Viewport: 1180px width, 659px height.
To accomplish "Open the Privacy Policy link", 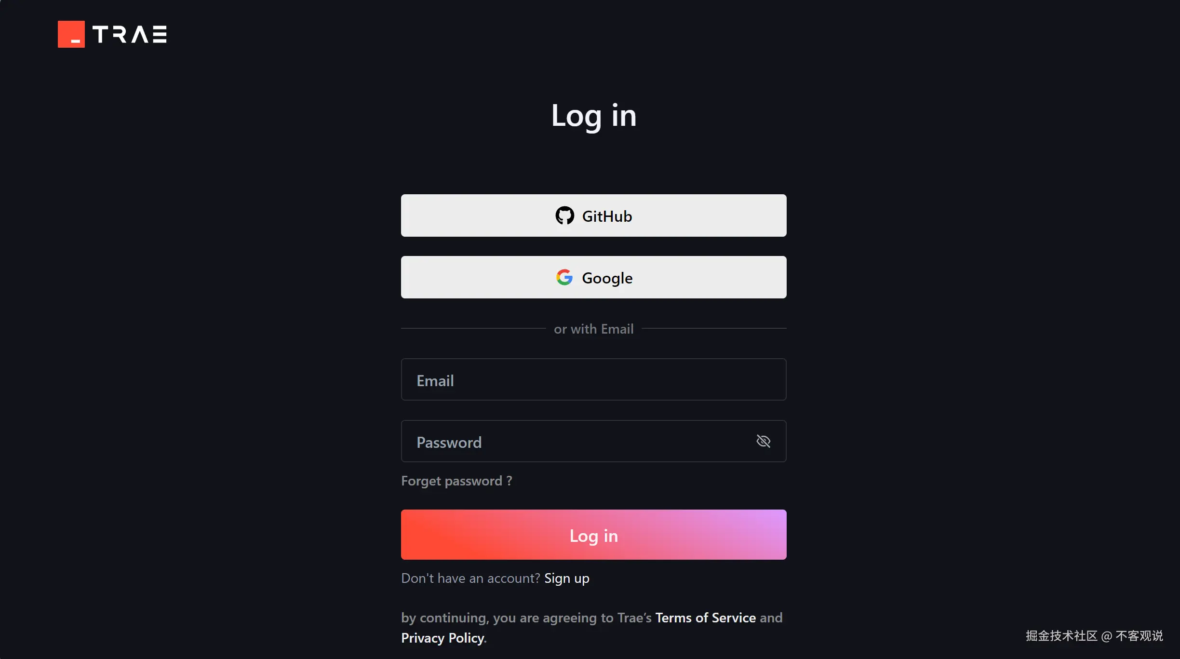I will 442,638.
